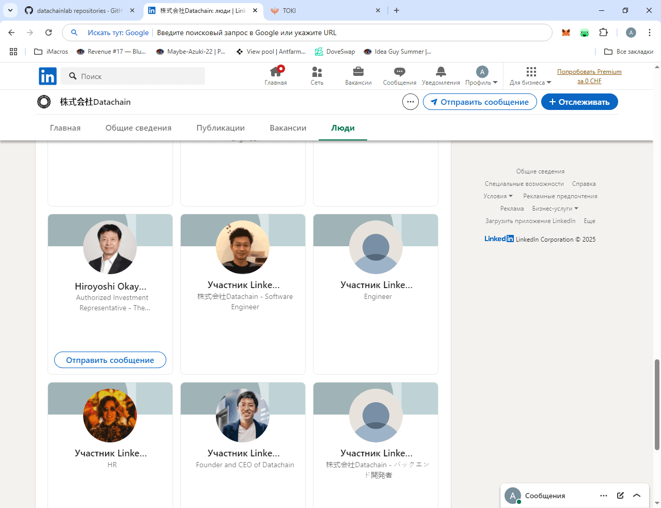Open the バックエンド開発者 member avatar
Viewport: 661px width, 508px height.
[376, 416]
